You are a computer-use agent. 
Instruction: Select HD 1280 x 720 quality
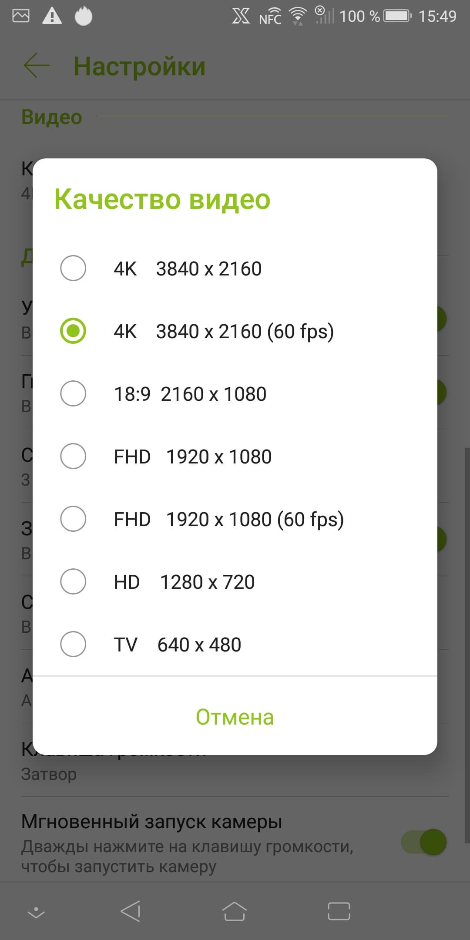coord(73,582)
